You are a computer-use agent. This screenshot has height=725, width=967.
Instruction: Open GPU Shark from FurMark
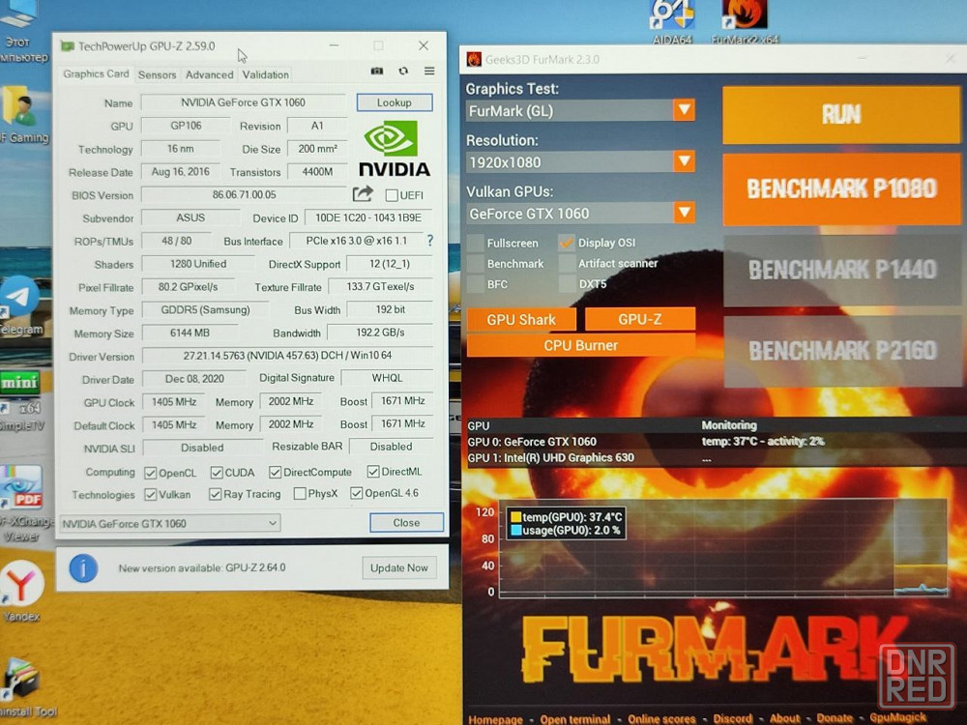(x=521, y=319)
